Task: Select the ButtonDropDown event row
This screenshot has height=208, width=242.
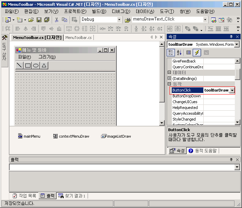Action: [x=203, y=96]
